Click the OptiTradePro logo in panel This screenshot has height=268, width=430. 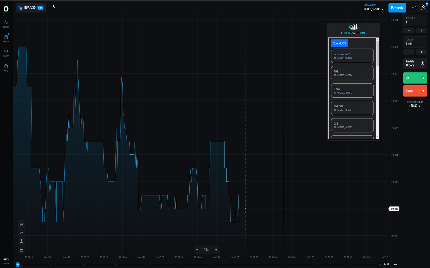354,30
